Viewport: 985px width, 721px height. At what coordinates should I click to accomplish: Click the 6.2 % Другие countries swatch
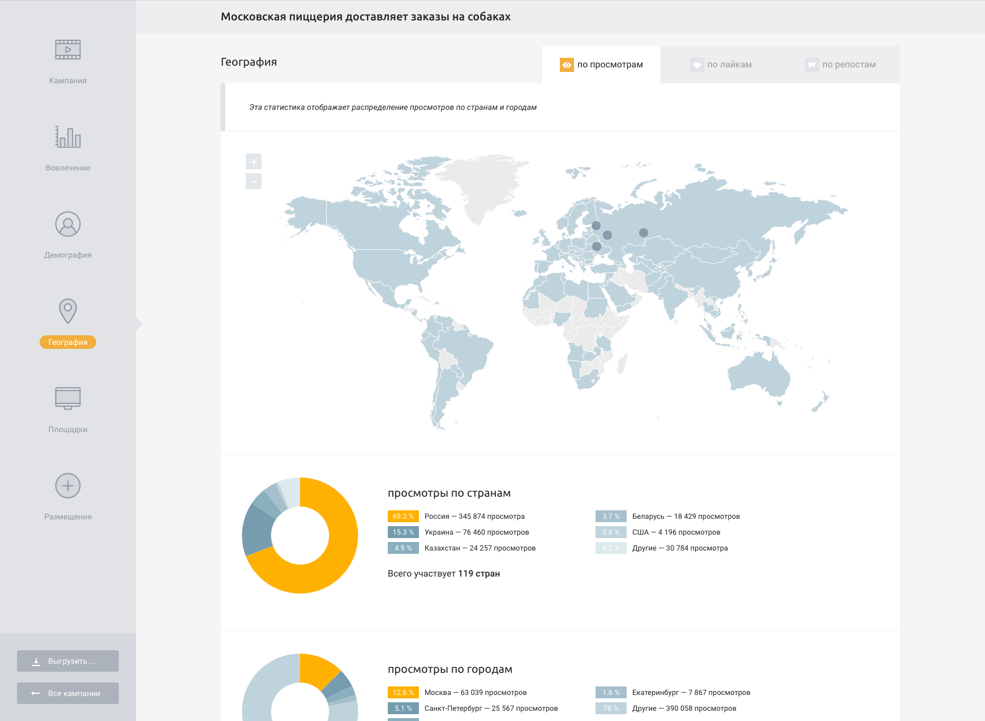(611, 548)
